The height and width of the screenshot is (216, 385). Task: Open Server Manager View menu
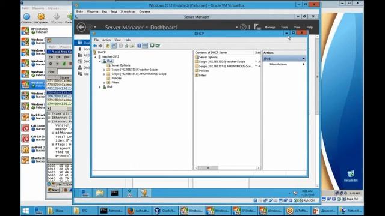297,27
